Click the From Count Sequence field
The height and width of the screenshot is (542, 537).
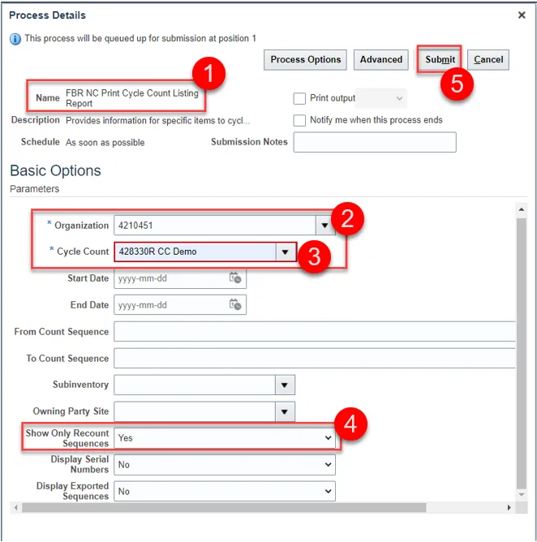click(315, 332)
